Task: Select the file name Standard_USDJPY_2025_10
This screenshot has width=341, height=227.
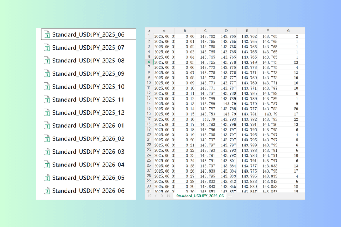Action: coord(88,87)
